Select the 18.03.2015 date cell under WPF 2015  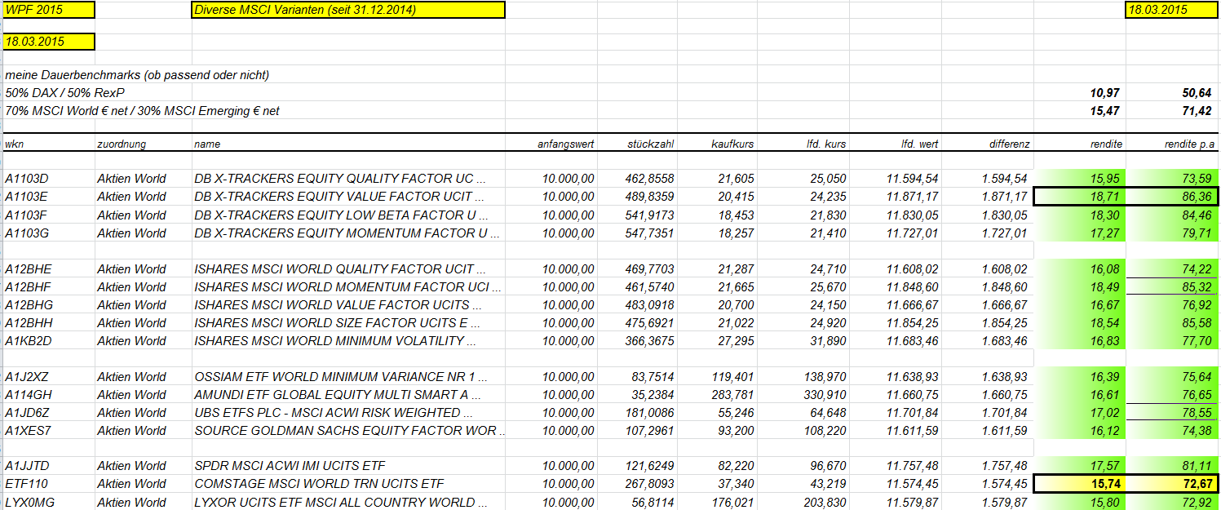click(48, 42)
